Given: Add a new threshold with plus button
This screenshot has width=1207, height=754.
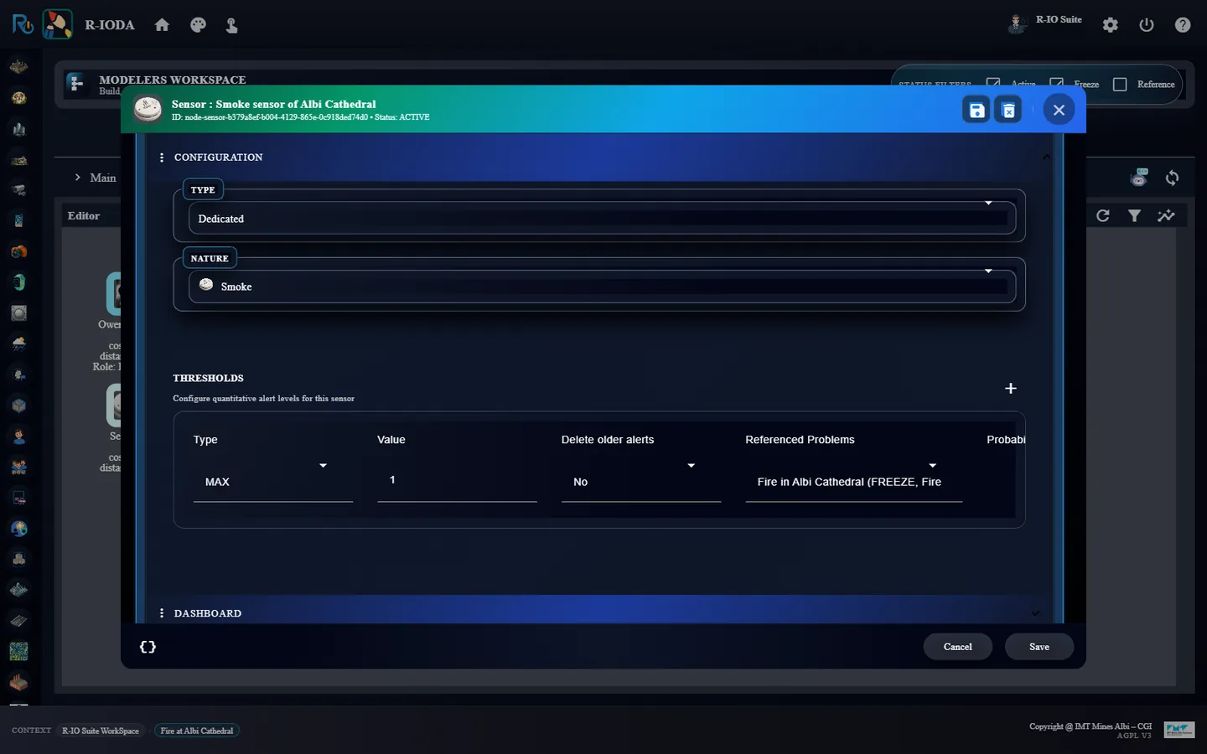Looking at the screenshot, I should [1011, 388].
